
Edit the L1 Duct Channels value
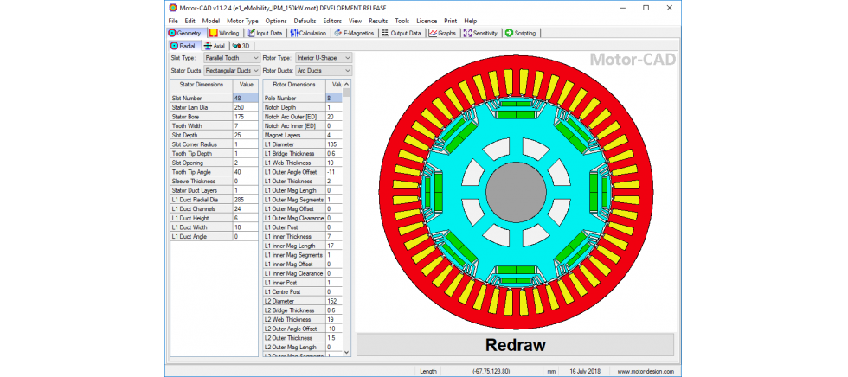246,209
